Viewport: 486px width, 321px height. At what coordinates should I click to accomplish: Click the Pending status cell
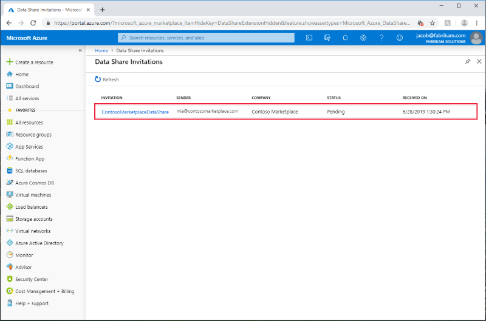click(336, 112)
